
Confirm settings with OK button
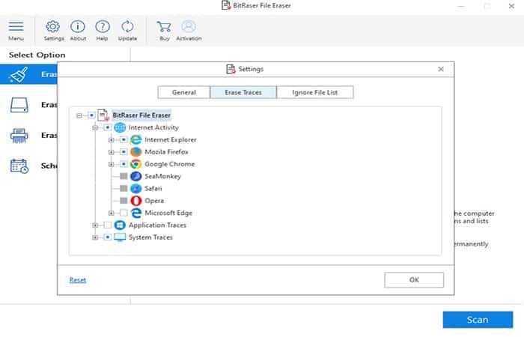[414, 280]
